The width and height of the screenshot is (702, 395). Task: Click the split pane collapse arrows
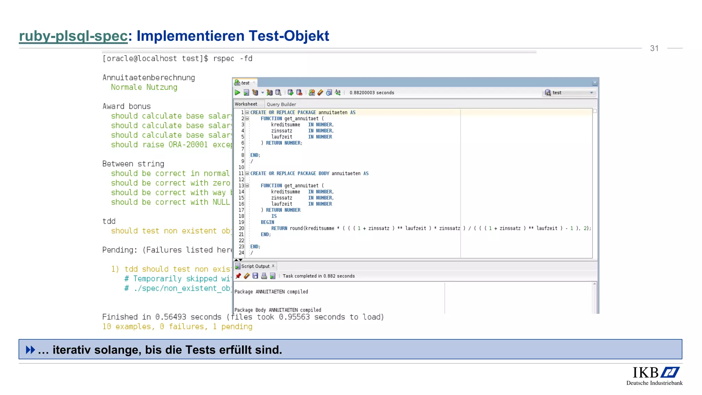click(238, 260)
